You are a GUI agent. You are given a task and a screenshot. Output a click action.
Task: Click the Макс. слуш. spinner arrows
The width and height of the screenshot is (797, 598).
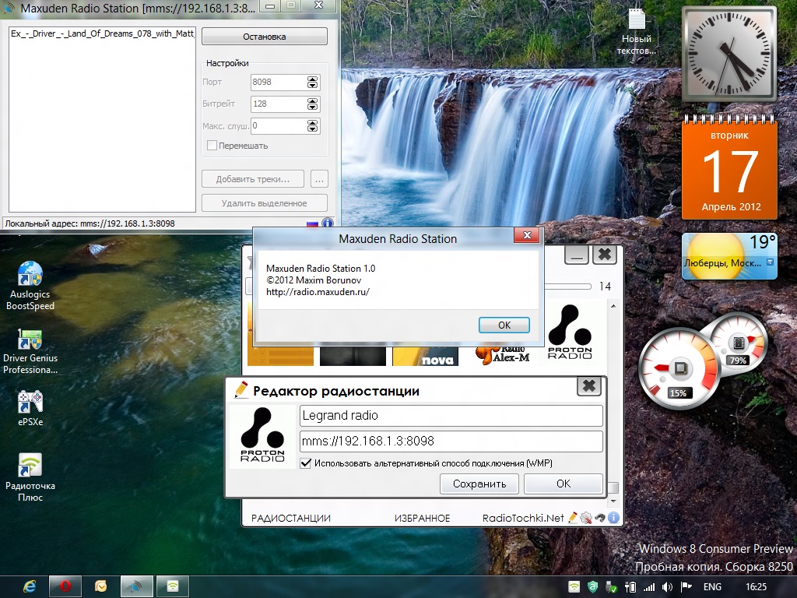tap(313, 125)
